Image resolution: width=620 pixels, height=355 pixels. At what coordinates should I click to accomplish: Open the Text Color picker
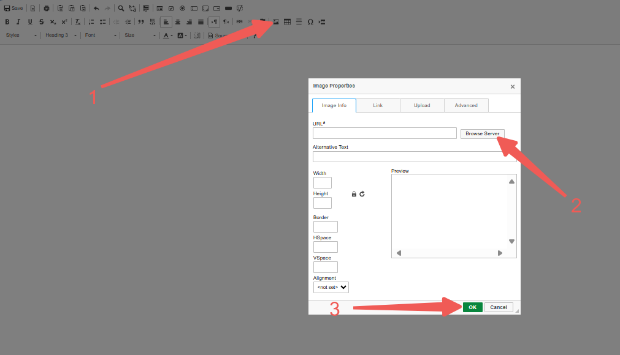[x=168, y=35]
